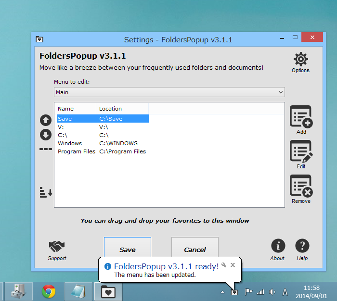
Task: Open the About info icon
Action: click(x=278, y=246)
